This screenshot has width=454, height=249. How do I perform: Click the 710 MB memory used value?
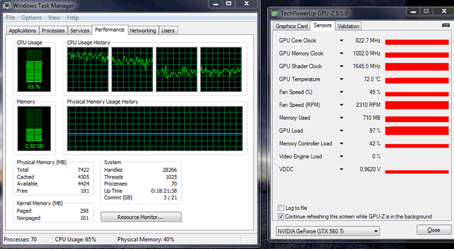click(372, 118)
